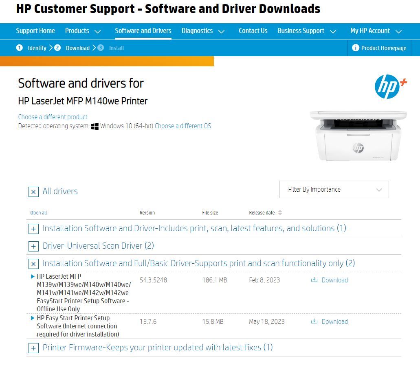The image size is (420, 365).
Task: Open the Diagnostics dropdown chevron
Action: 221,32
